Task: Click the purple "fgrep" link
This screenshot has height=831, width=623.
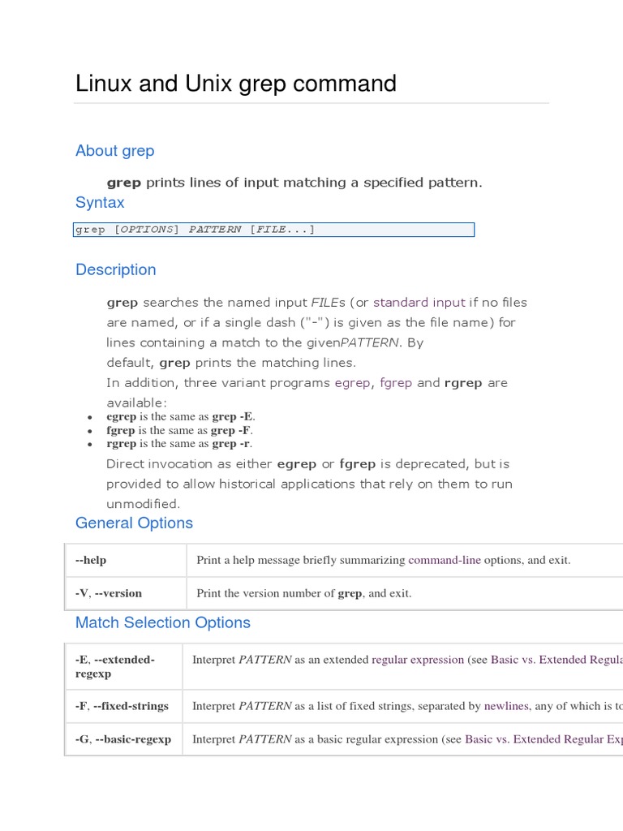Action: (396, 383)
